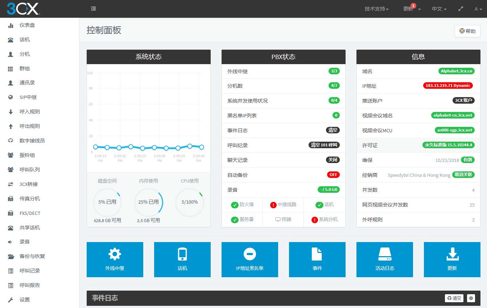Enter fullscreen using the expand arrows icon
The width and height of the screenshot is (487, 308).
click(461, 8)
